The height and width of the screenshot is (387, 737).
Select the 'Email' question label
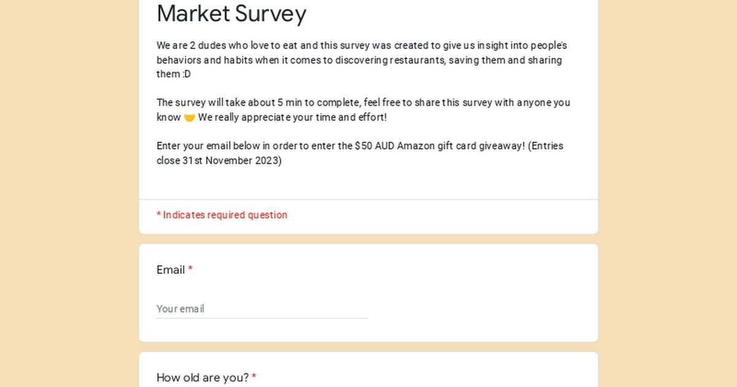click(171, 270)
